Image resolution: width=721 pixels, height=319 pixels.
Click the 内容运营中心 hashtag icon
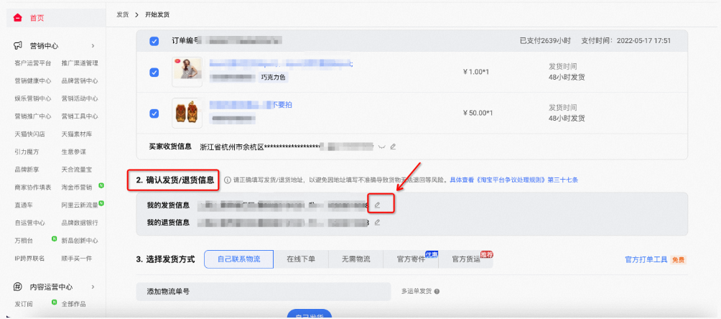click(17, 287)
